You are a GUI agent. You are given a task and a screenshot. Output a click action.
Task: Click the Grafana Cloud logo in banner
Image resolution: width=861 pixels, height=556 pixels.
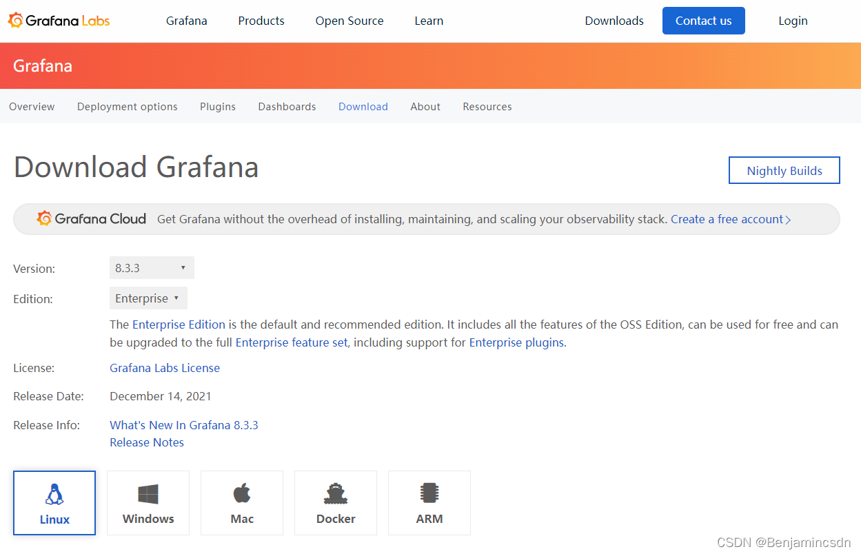point(92,219)
